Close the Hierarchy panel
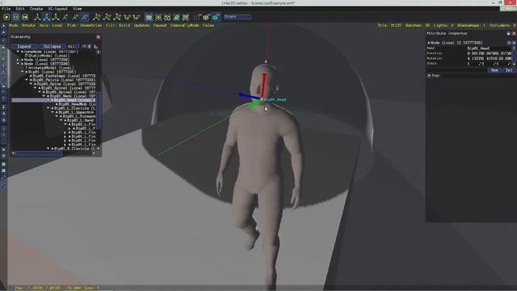This screenshot has height=291, width=517. (x=99, y=37)
